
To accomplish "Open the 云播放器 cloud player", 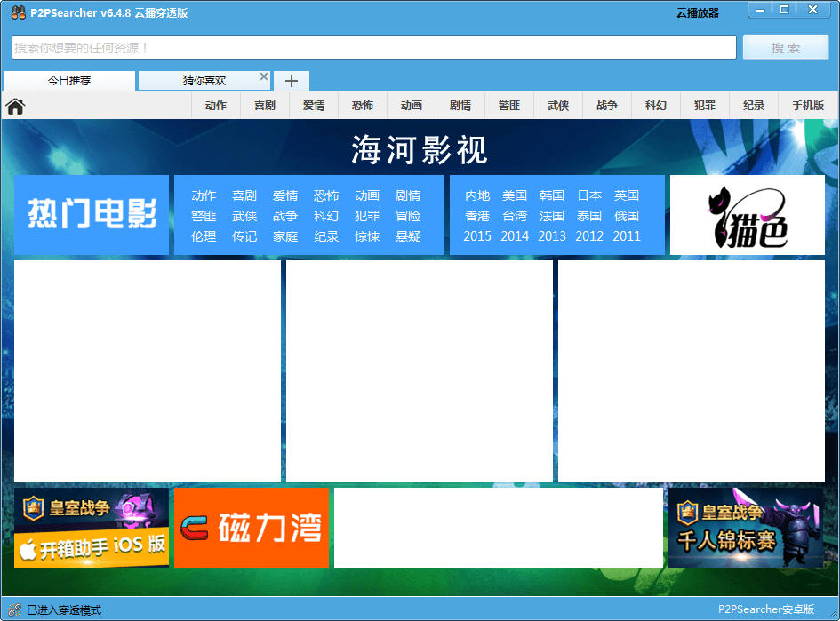I will pos(697,13).
